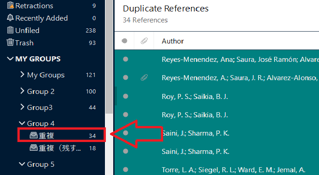Toggle read status of first Roy, P. S. row
319x175 pixels.
coord(126,96)
